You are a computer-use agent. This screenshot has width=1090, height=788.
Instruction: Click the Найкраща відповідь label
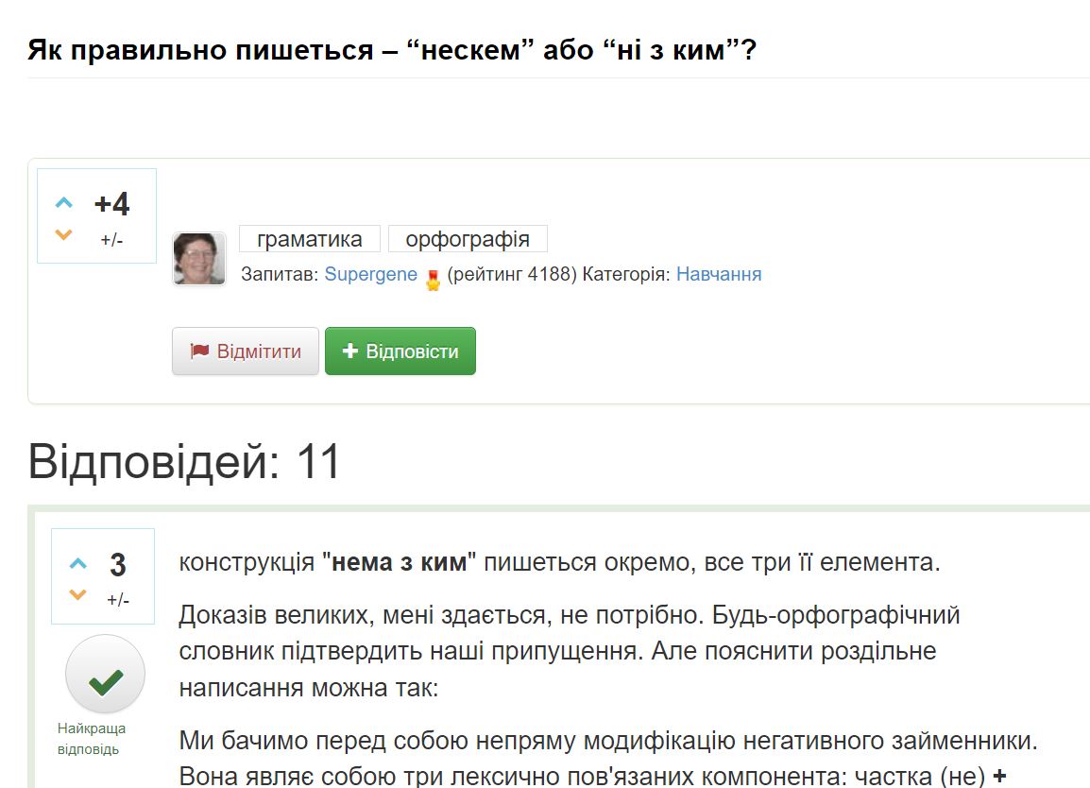point(92,739)
